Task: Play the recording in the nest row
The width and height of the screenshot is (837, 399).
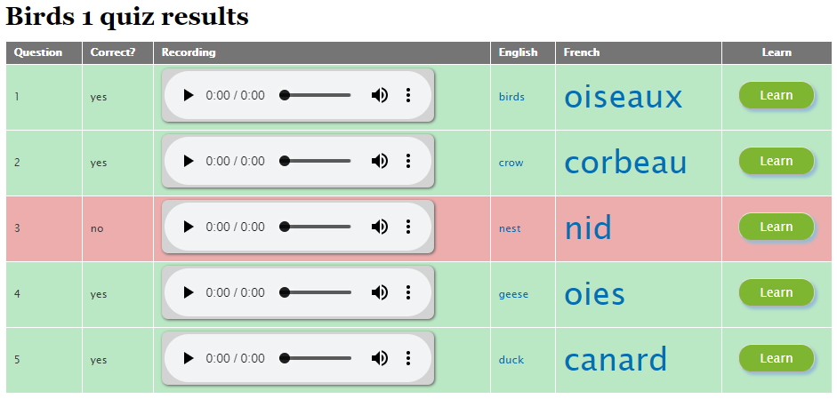Action: [x=189, y=227]
